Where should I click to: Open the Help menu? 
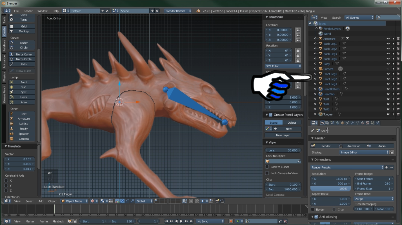[55, 11]
